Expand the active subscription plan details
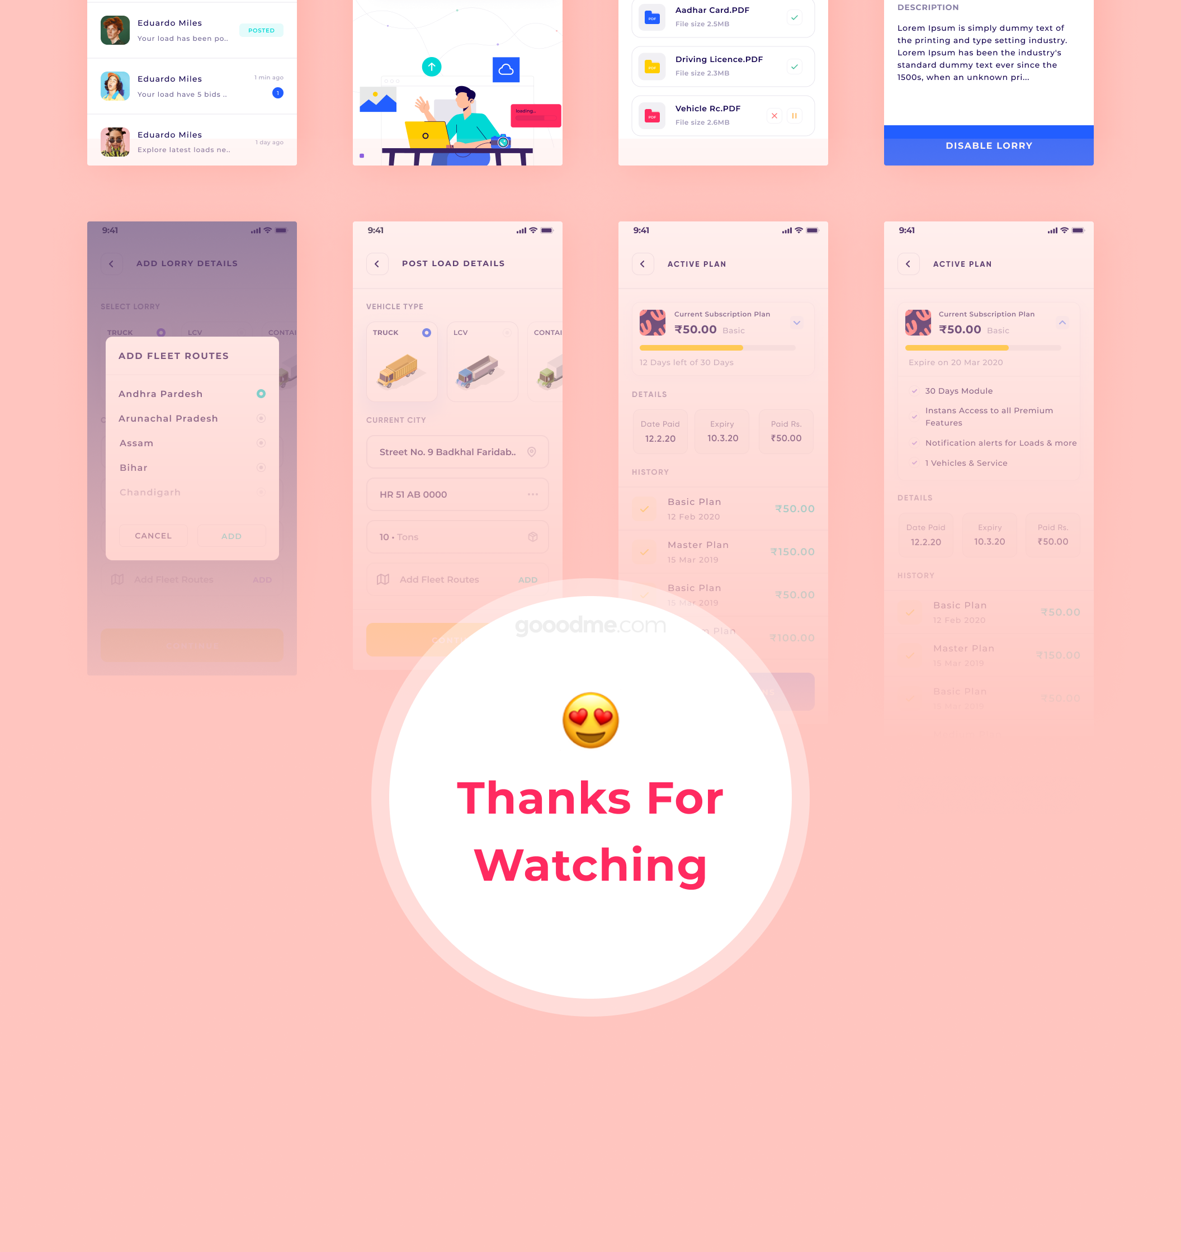Viewport: 1181px width, 1252px height. tap(797, 322)
